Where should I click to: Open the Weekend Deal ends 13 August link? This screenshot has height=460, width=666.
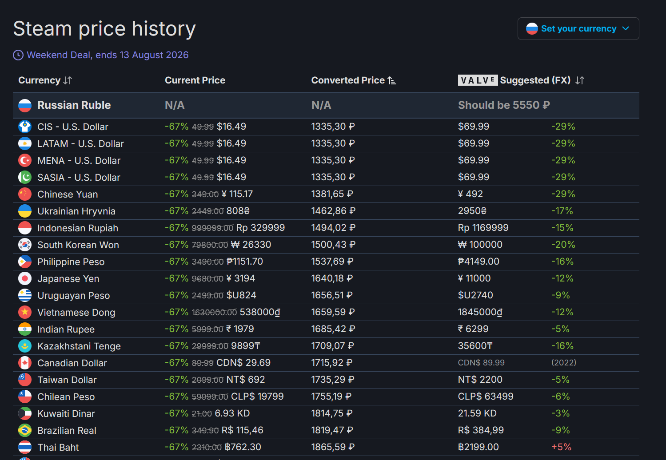pyautogui.click(x=108, y=55)
